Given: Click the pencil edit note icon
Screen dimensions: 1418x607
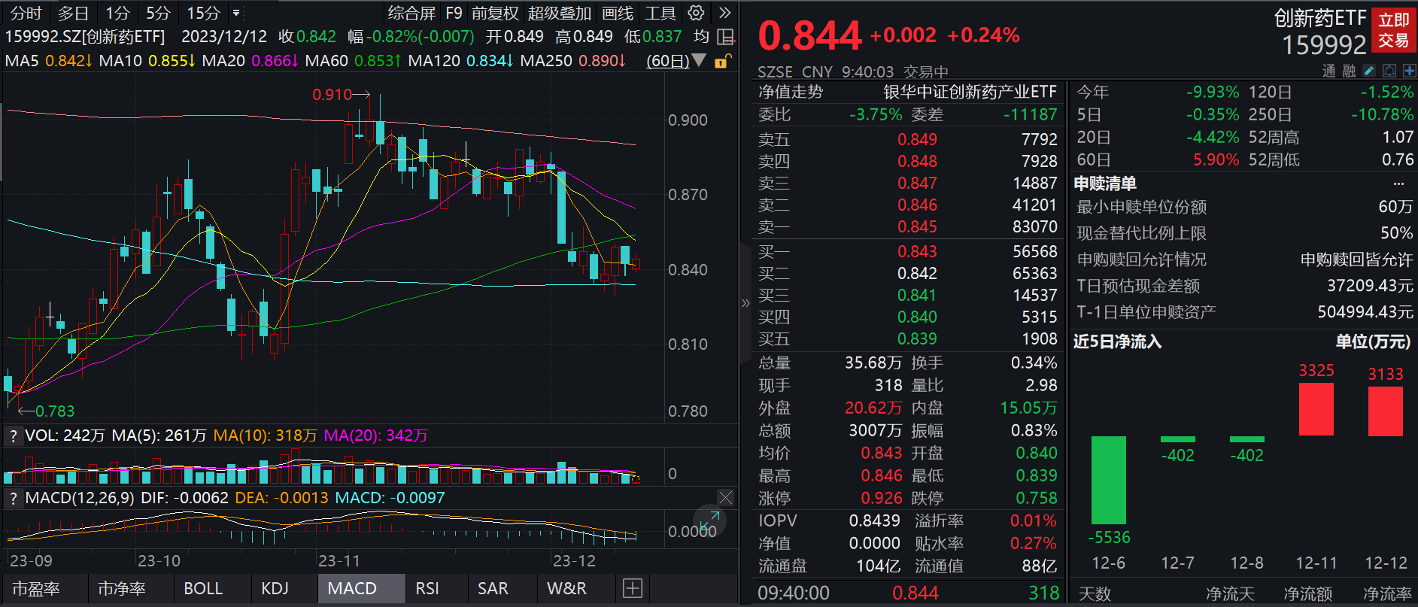Looking at the screenshot, I should 1369,71.
